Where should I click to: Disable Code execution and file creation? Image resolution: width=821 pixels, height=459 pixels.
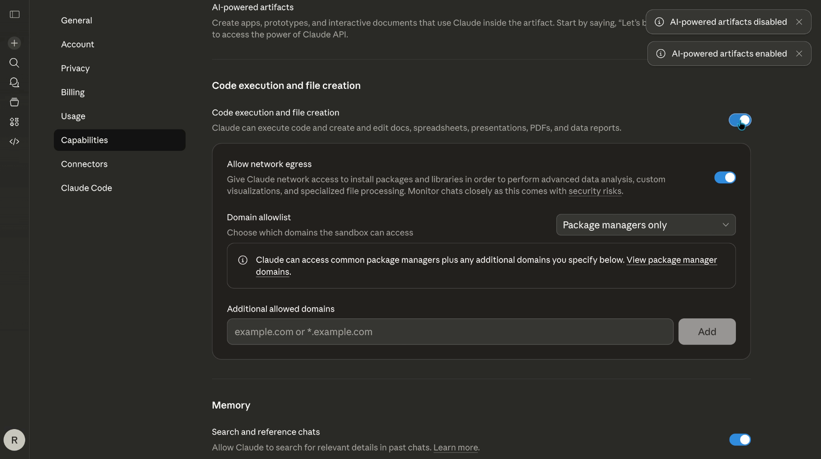coord(740,120)
